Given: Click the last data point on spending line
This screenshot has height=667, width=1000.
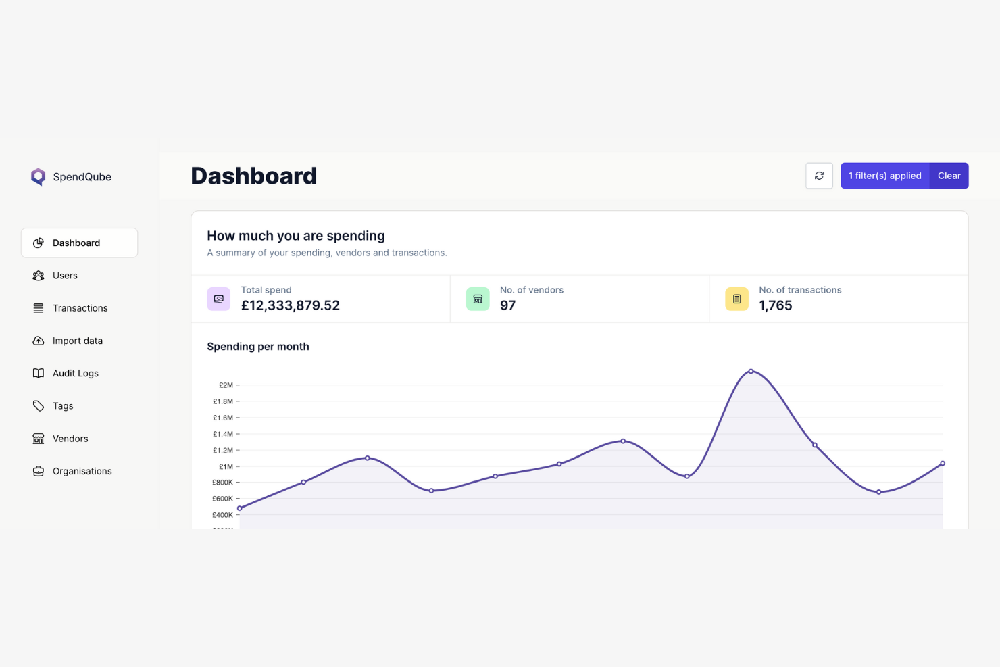Looking at the screenshot, I should point(943,464).
